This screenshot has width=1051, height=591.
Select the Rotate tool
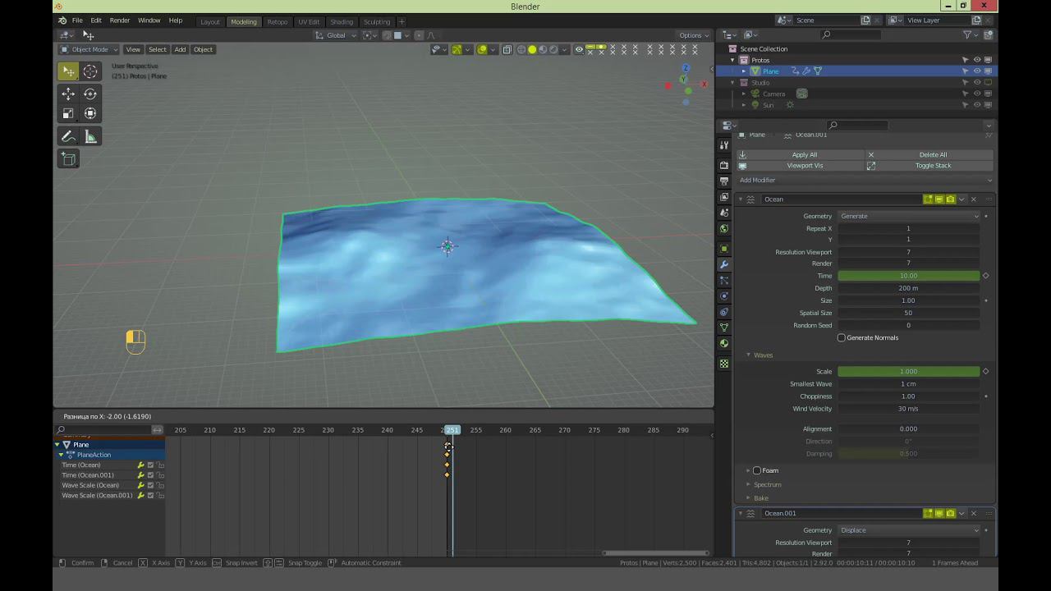tap(90, 94)
